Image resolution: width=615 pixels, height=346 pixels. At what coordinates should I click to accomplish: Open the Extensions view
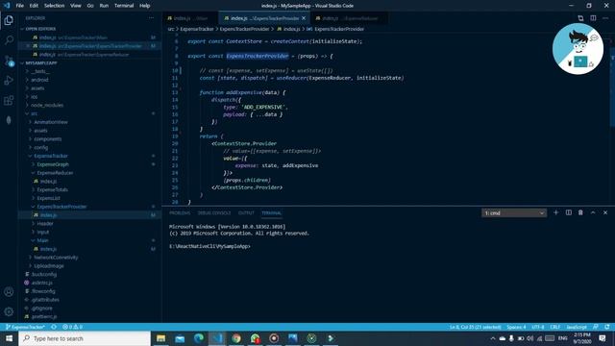click(9, 100)
